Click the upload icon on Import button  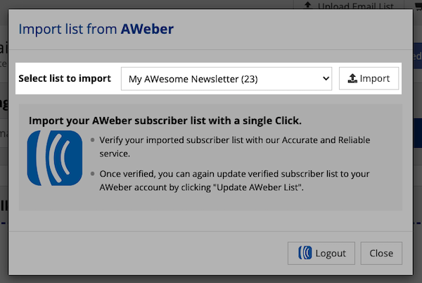tap(352, 79)
